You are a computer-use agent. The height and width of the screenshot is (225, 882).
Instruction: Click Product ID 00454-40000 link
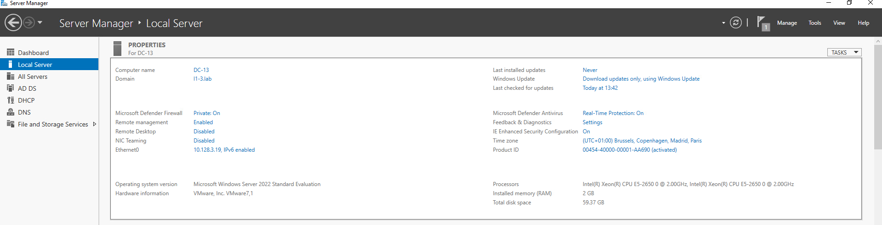click(629, 150)
